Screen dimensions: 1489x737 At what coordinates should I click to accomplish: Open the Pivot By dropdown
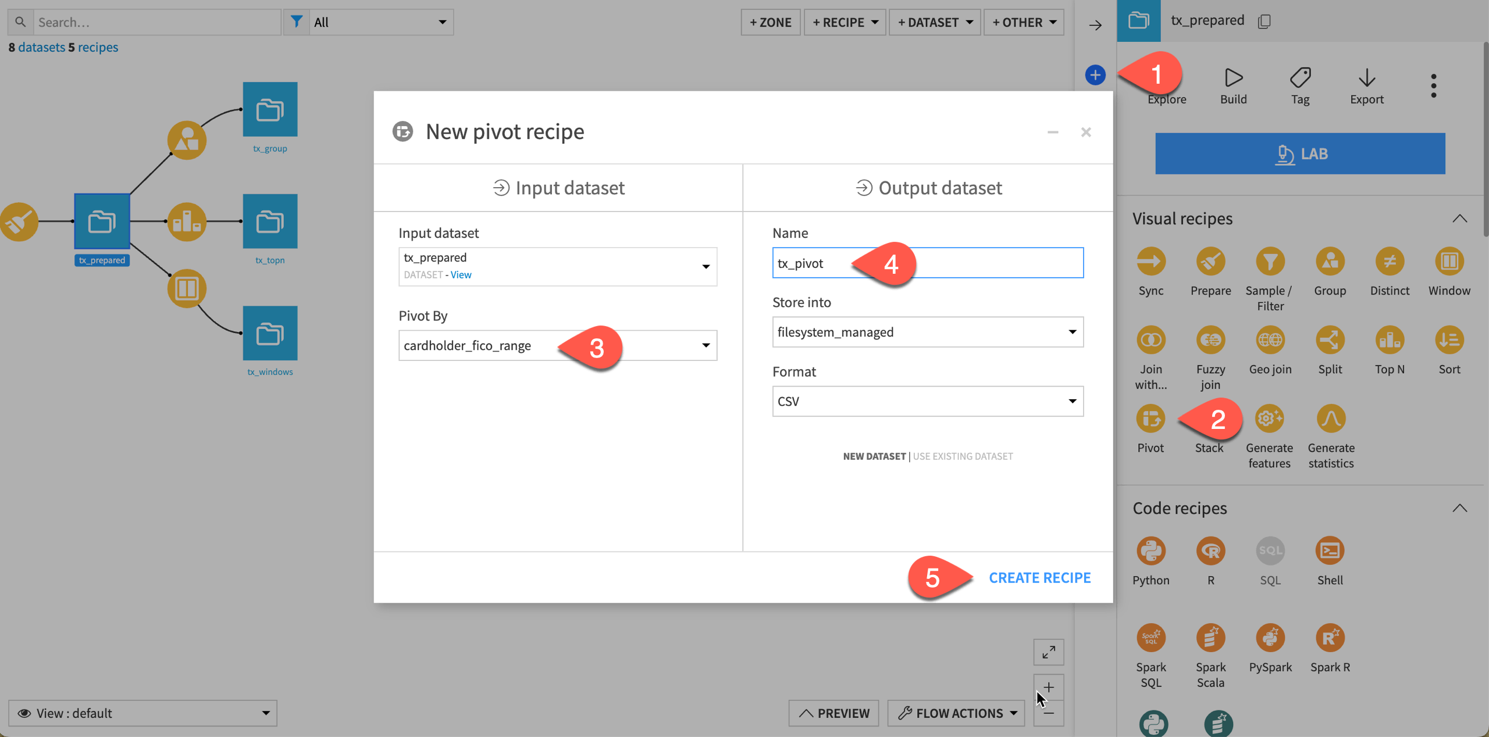pyautogui.click(x=706, y=345)
